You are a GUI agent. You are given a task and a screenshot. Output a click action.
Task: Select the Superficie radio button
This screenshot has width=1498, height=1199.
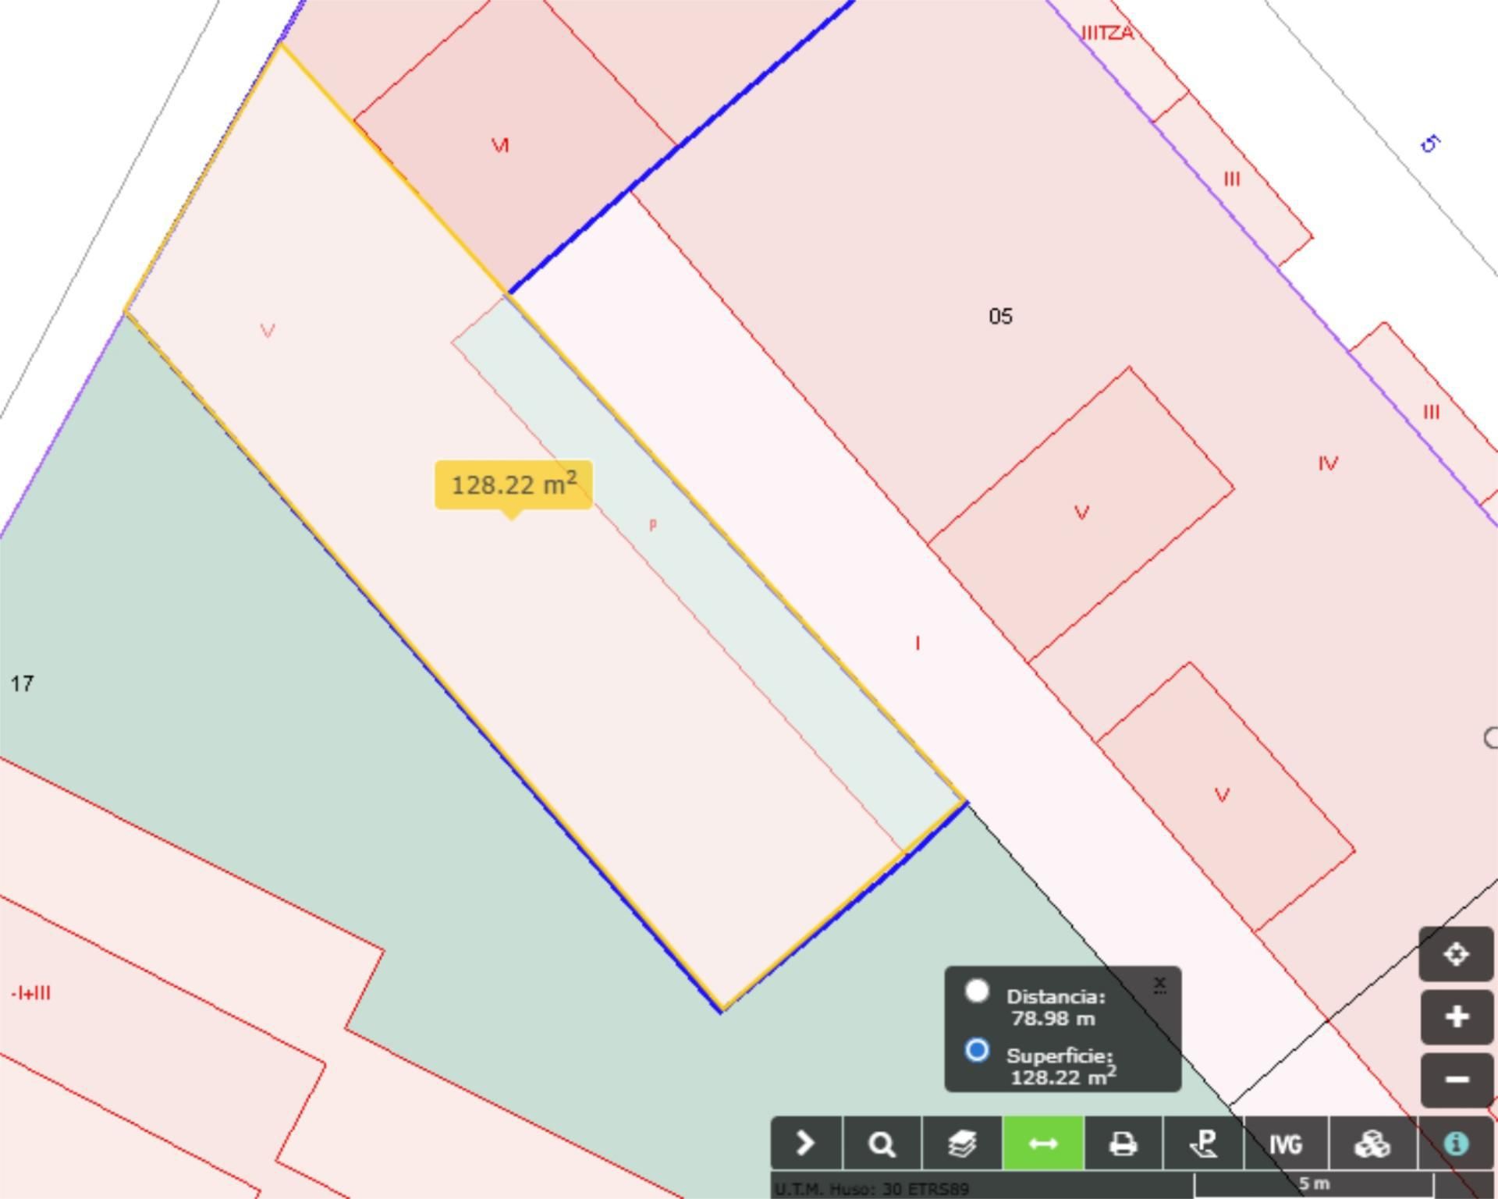[977, 1051]
